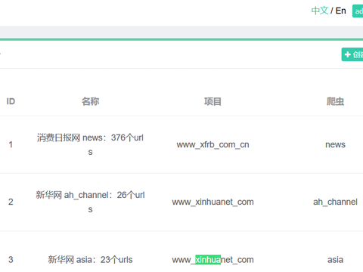Click spider cell asia

click(335, 260)
